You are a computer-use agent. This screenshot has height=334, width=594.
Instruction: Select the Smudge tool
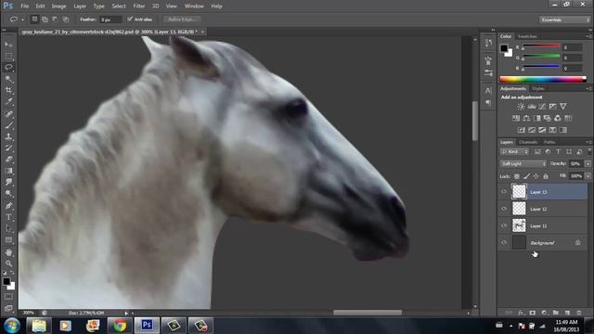8,182
